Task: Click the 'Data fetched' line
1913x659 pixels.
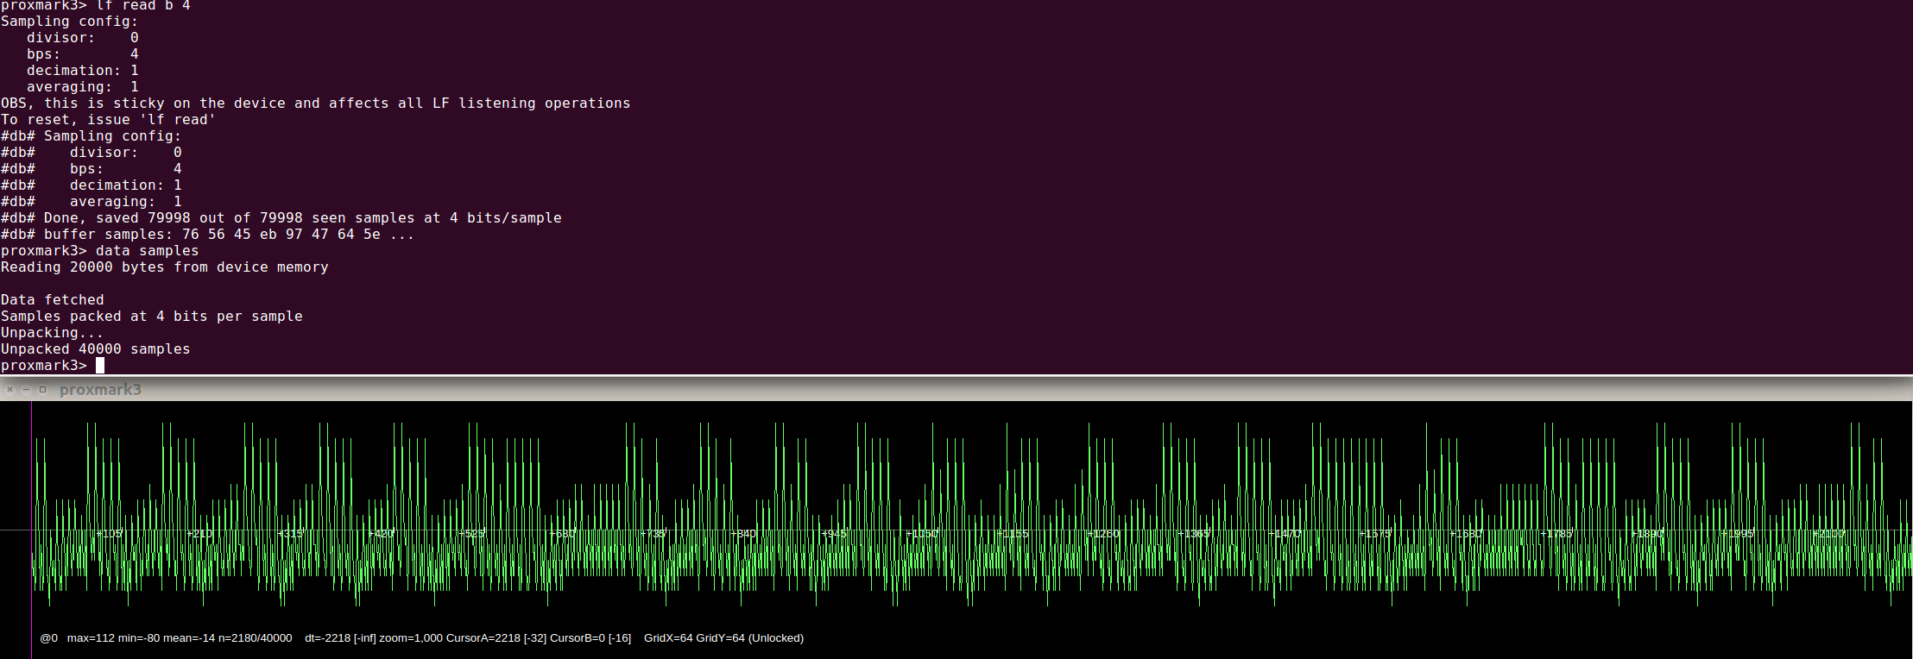Action: [x=53, y=300]
